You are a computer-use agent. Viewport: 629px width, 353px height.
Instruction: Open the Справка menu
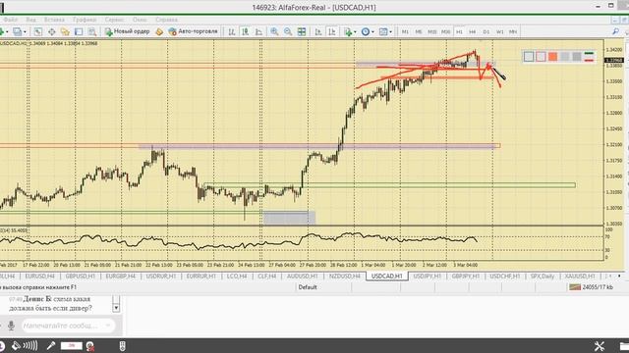coord(166,20)
